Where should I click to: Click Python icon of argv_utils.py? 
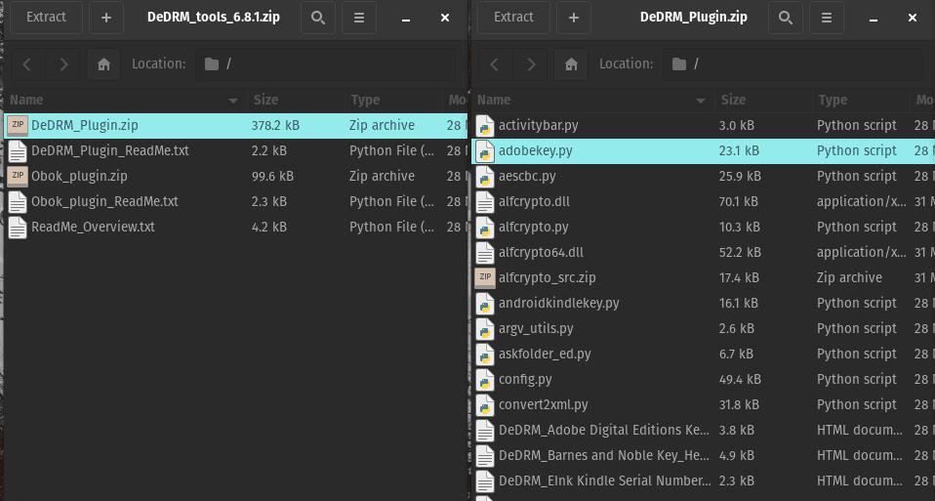[x=485, y=329]
